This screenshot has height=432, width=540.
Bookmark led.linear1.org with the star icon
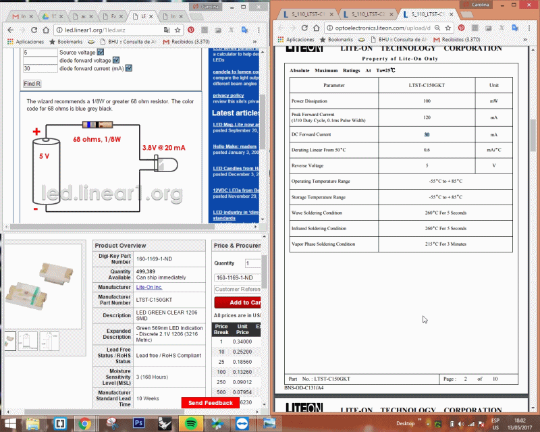point(178,30)
